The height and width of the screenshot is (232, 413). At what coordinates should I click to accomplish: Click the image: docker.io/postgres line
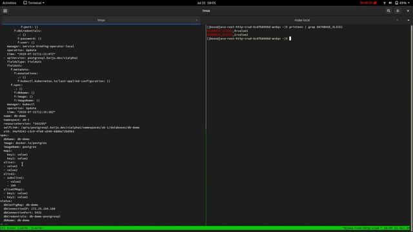click(x=25, y=143)
